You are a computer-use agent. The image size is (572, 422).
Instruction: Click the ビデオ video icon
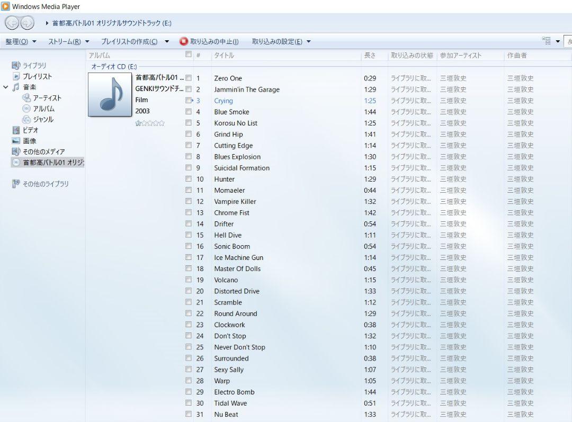[16, 130]
